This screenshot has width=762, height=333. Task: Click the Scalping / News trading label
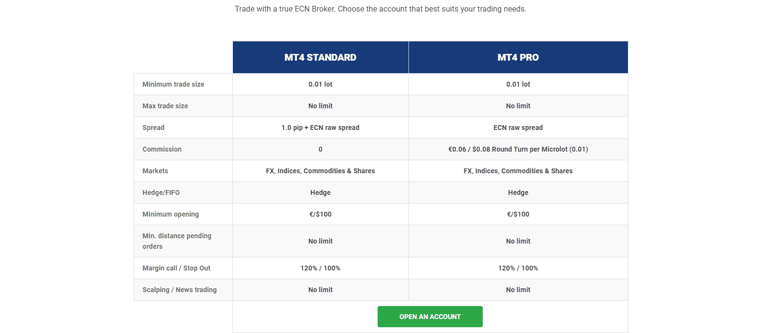click(179, 289)
